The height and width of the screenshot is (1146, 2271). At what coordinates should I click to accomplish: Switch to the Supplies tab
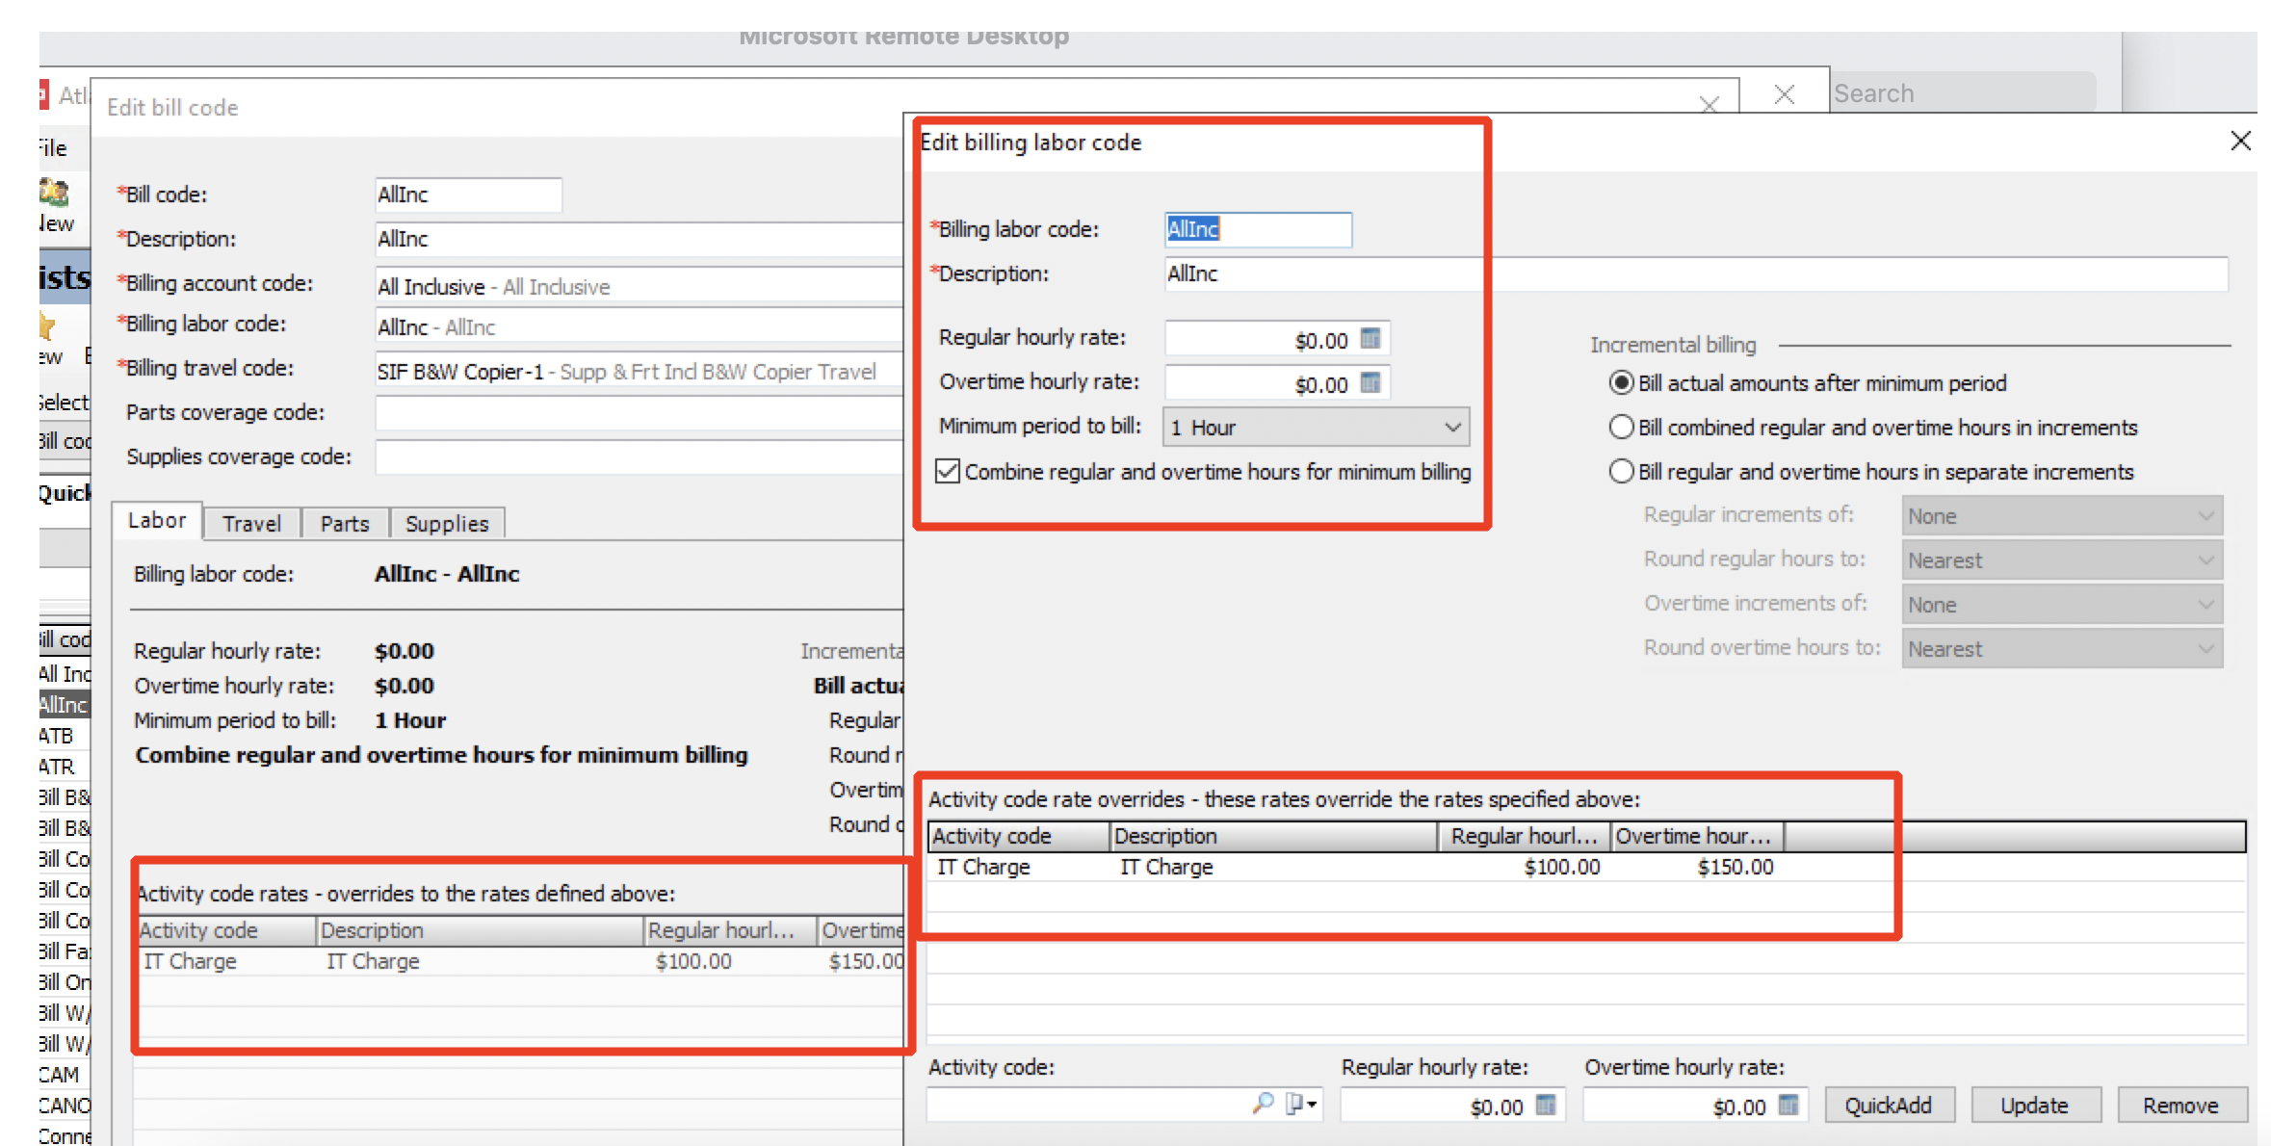pyautogui.click(x=447, y=523)
